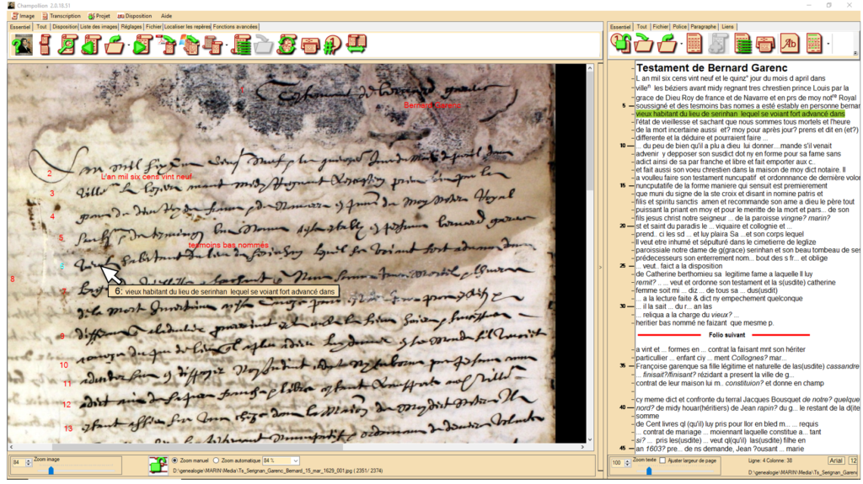Image resolution: width=863 pixels, height=484 pixels.
Task: Click the 'Folio suivant' separator label
Action: 726,335
